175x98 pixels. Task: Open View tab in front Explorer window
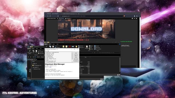[57, 44]
